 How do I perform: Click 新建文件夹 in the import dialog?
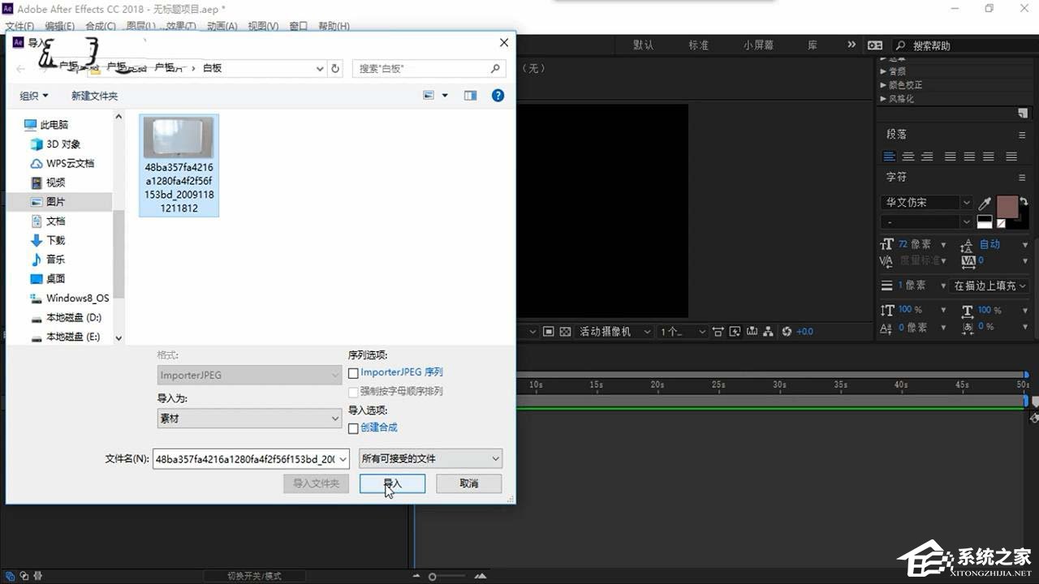click(94, 96)
